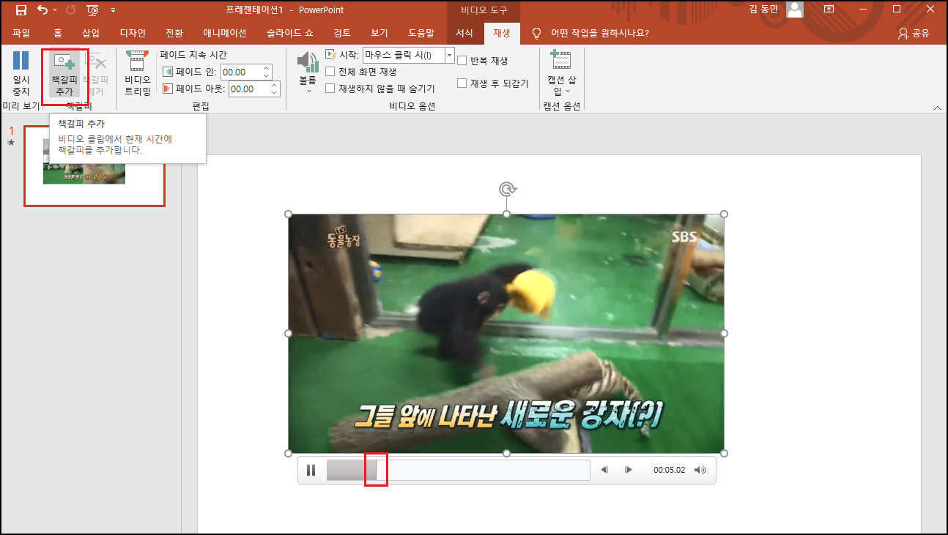This screenshot has height=535, width=948.
Task: Click the video progress seek bar
Action: coord(458,470)
